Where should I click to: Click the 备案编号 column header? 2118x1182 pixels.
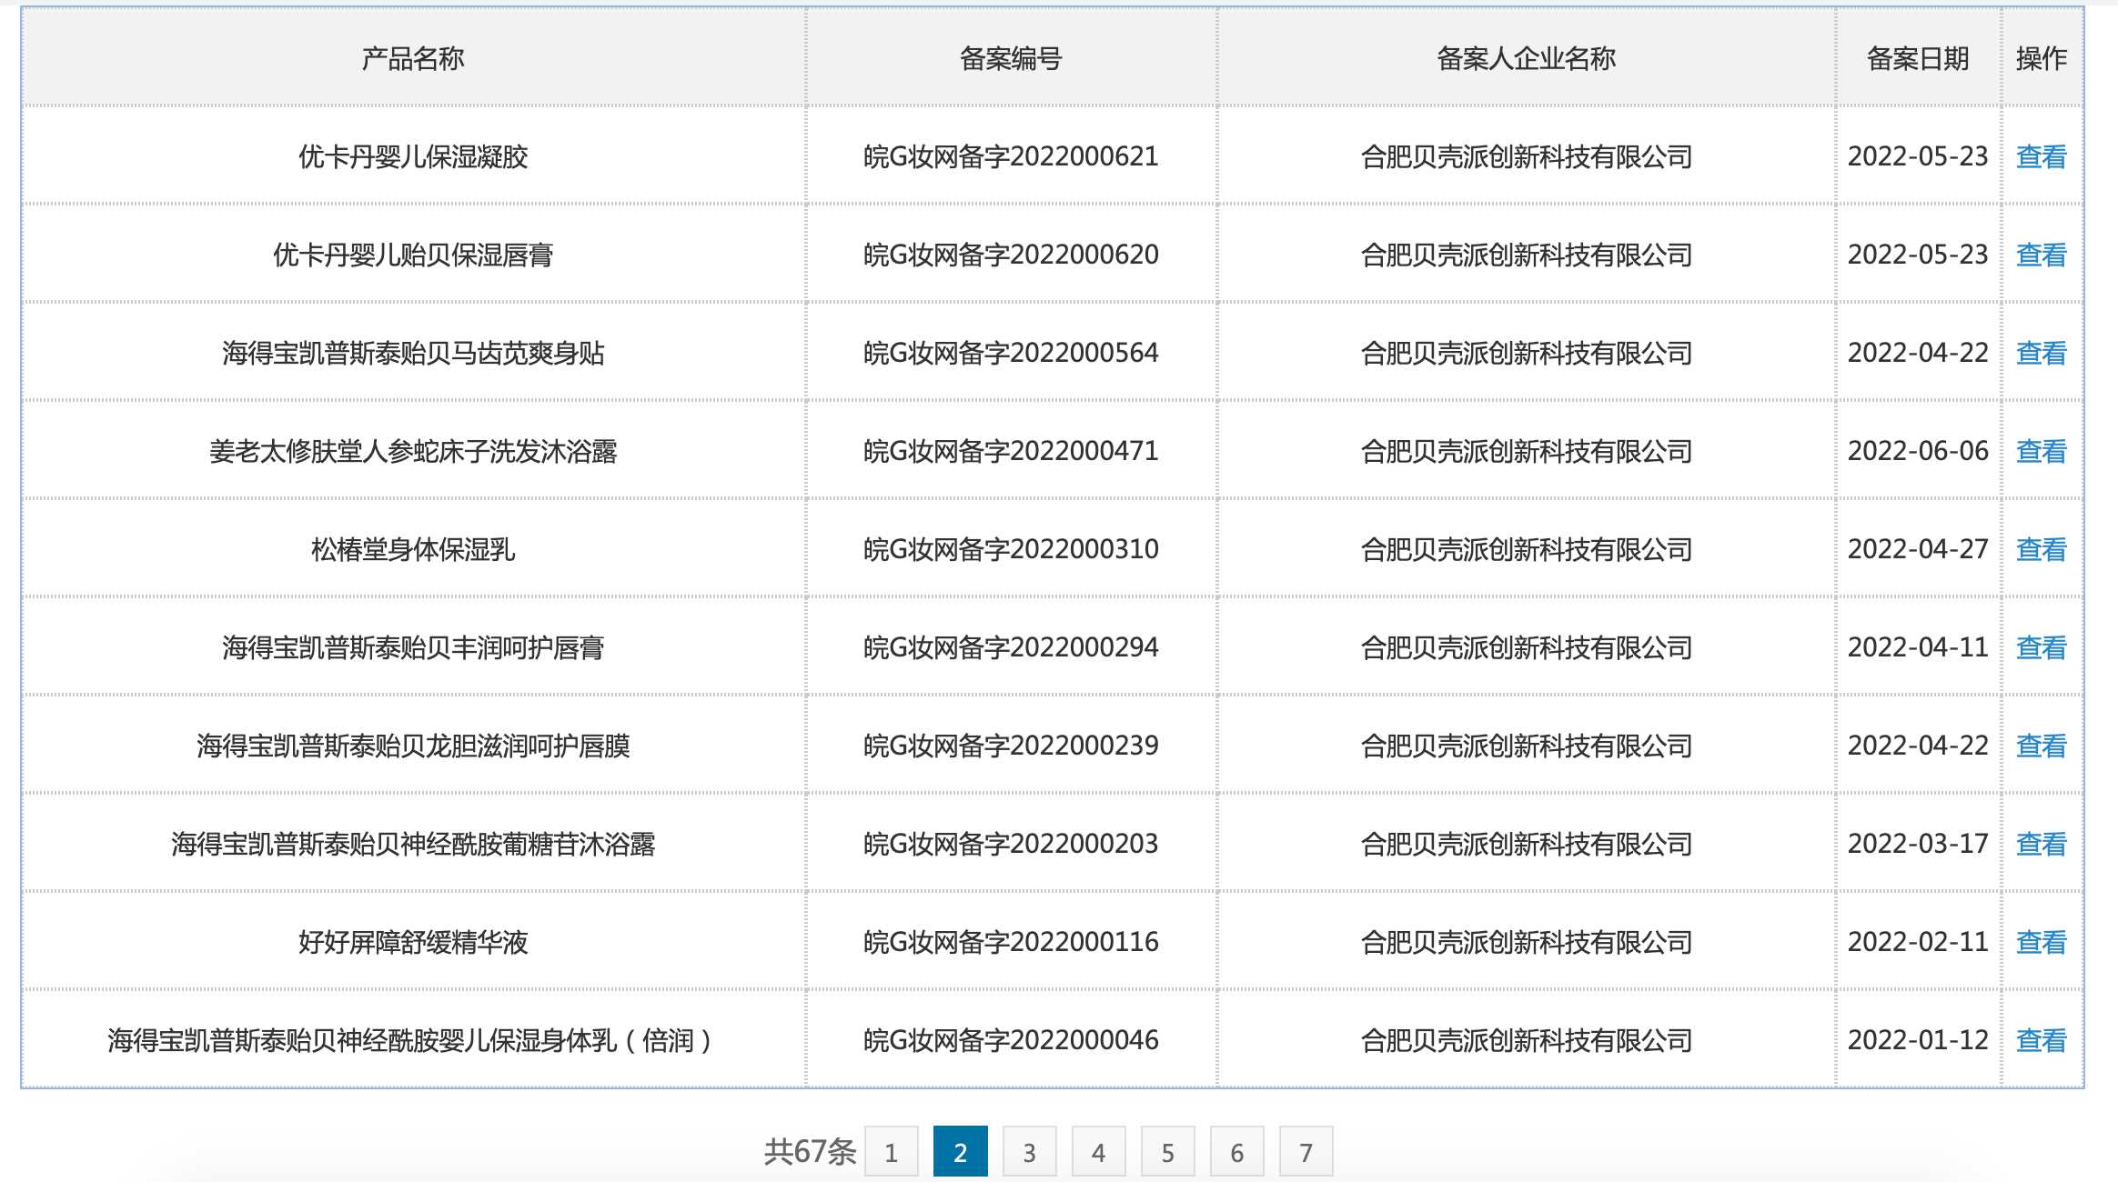coord(1011,58)
